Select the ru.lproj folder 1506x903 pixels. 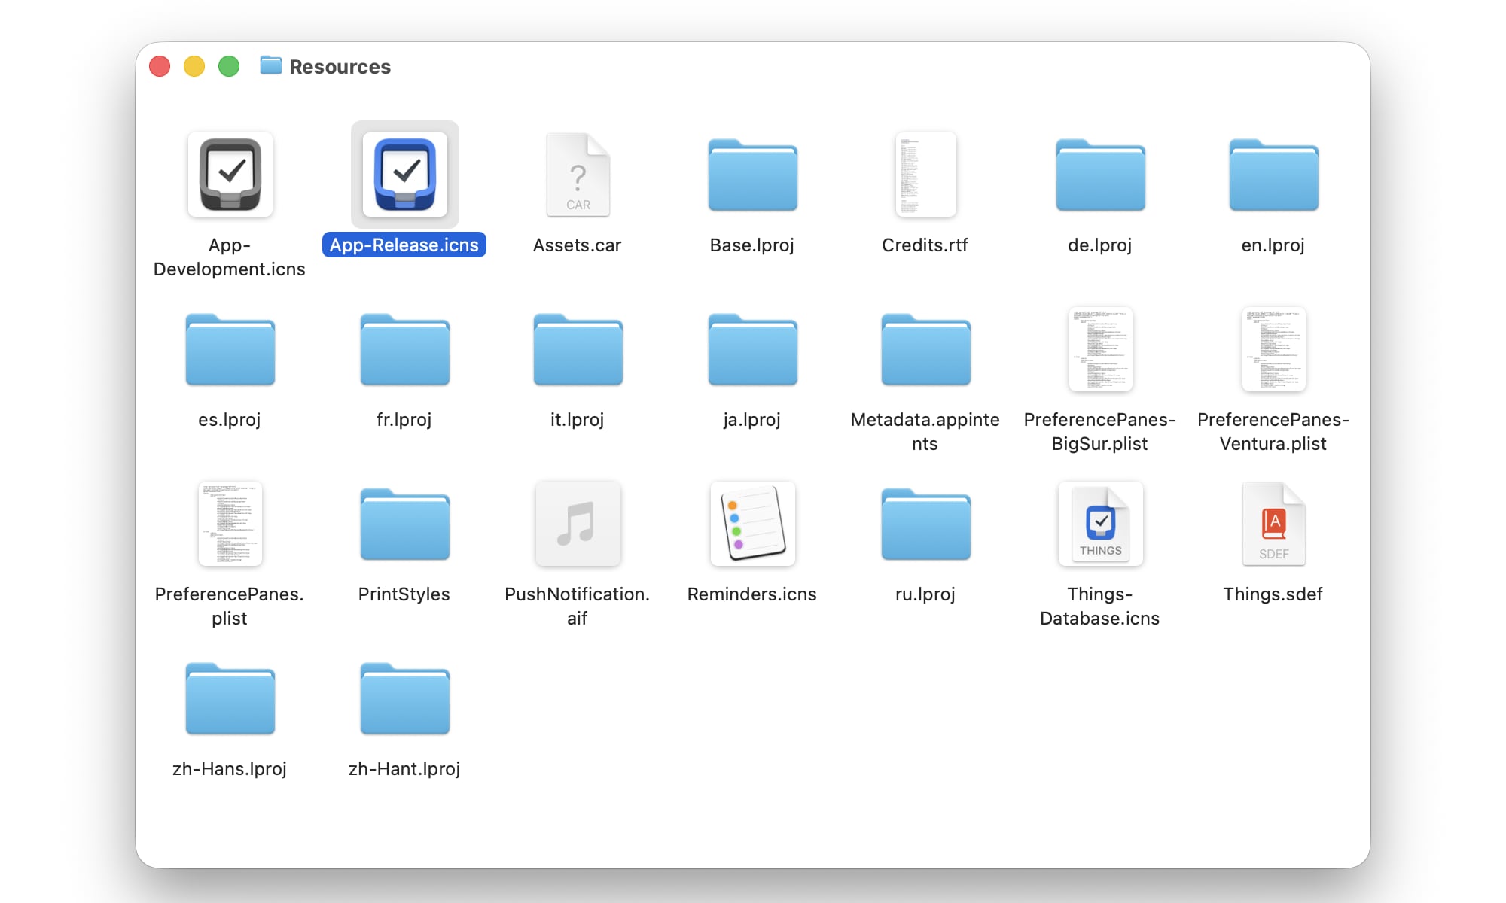pos(925,524)
